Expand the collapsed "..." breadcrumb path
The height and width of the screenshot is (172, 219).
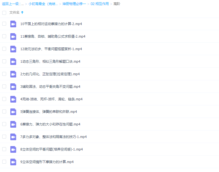click(x=22, y=4)
